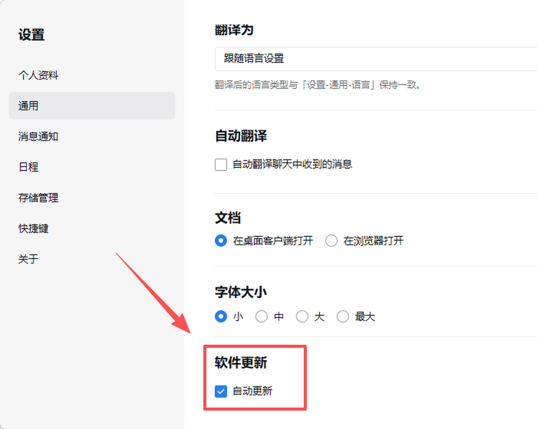537x429 pixels.
Task: Enable automatic translation of chat messages
Action: point(221,164)
